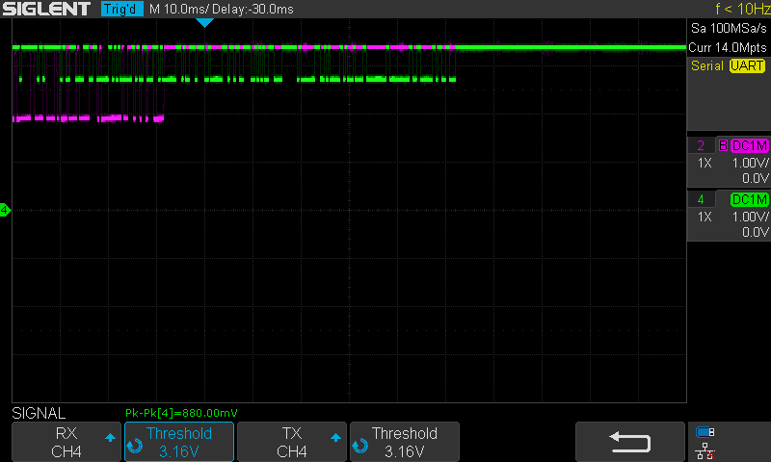Click the yellow UART serial decode label

[747, 65]
